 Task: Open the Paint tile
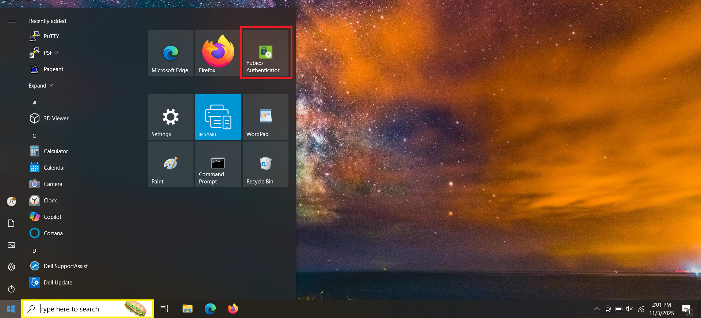tap(171, 164)
